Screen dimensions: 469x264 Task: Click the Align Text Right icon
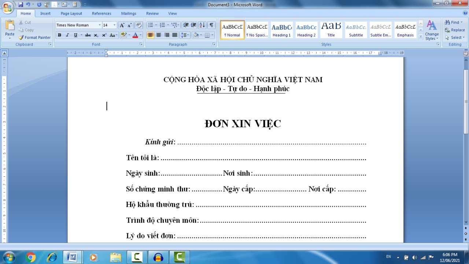click(167, 35)
